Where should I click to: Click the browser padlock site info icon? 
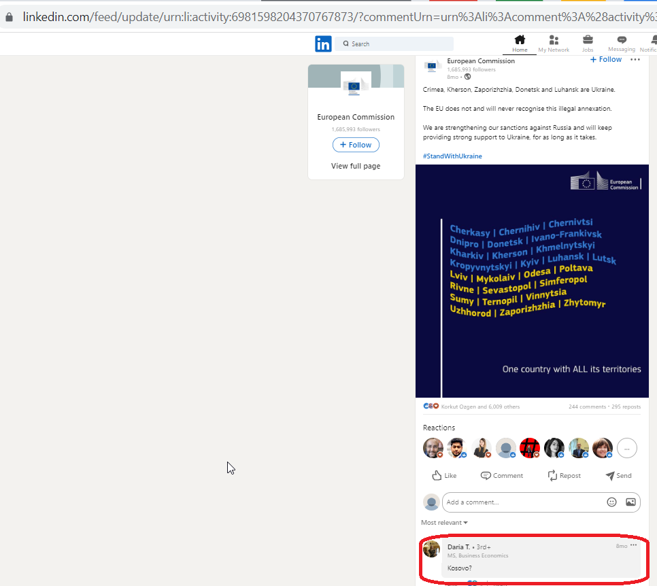9,17
